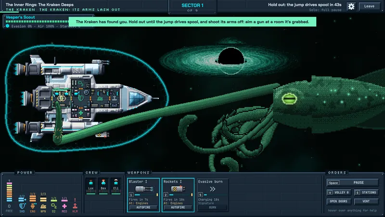
Task: Open settings with the gear icon
Action: pos(351,6)
